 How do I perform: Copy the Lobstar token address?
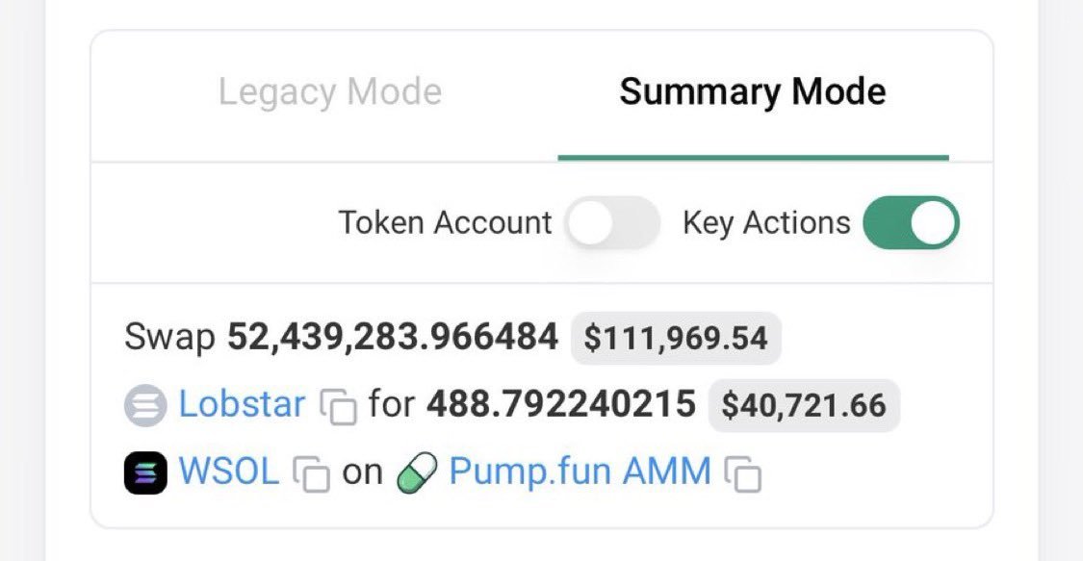click(x=338, y=407)
